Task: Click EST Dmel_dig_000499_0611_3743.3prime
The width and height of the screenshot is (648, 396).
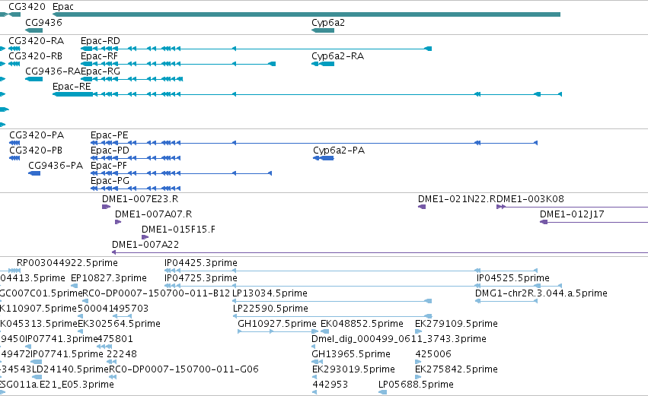Action: pyautogui.click(x=314, y=347)
